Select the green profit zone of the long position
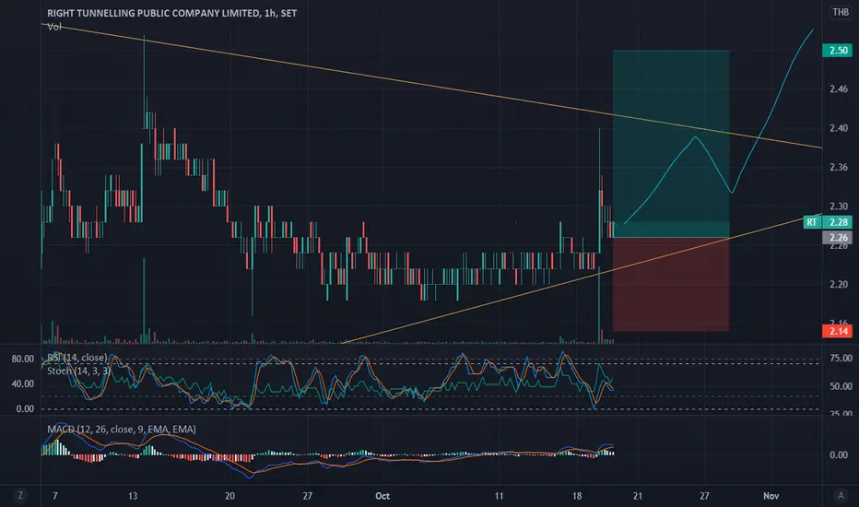The height and width of the screenshot is (507, 859). tap(671, 144)
